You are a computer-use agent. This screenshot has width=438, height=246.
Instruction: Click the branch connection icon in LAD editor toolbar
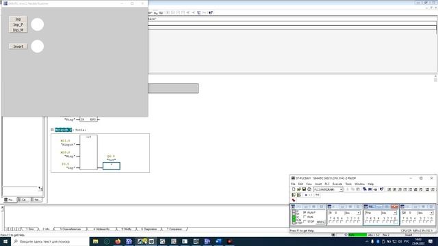199,12
